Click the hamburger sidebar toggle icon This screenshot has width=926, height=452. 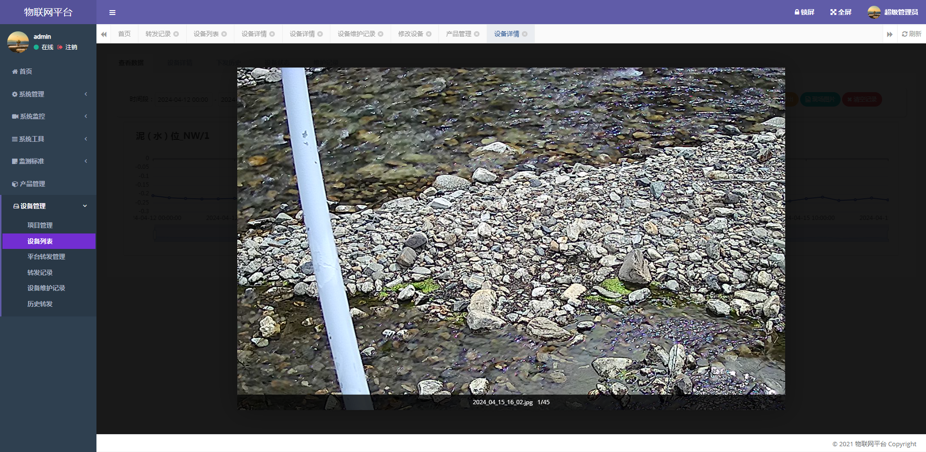coord(112,13)
